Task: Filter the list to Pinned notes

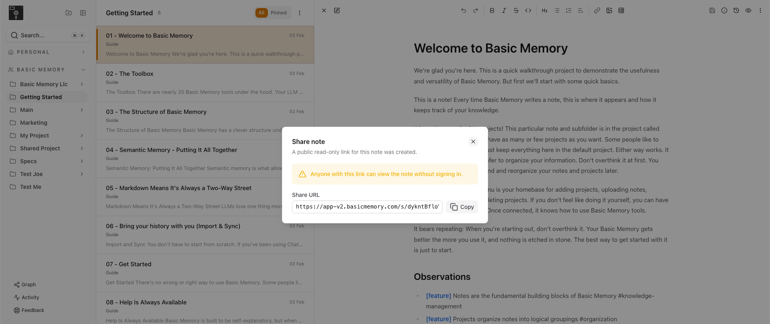Action: point(279,13)
